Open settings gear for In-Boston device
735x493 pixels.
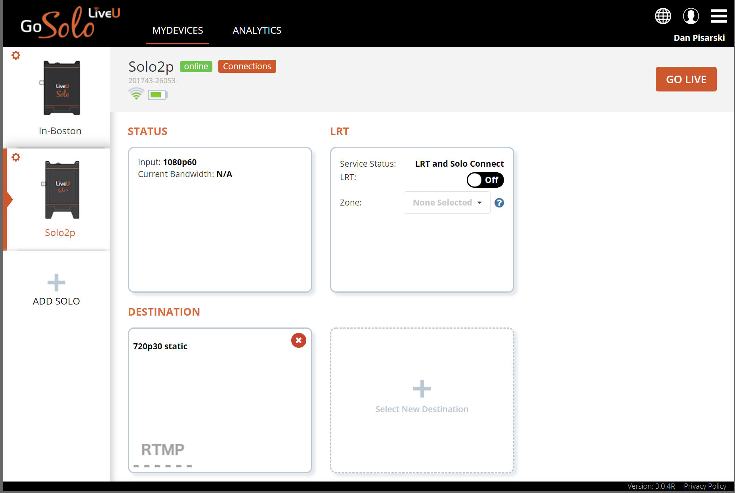pyautogui.click(x=16, y=55)
